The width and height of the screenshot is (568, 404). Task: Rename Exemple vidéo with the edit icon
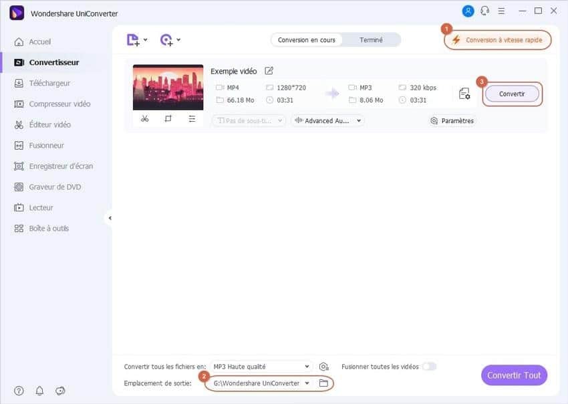click(269, 71)
